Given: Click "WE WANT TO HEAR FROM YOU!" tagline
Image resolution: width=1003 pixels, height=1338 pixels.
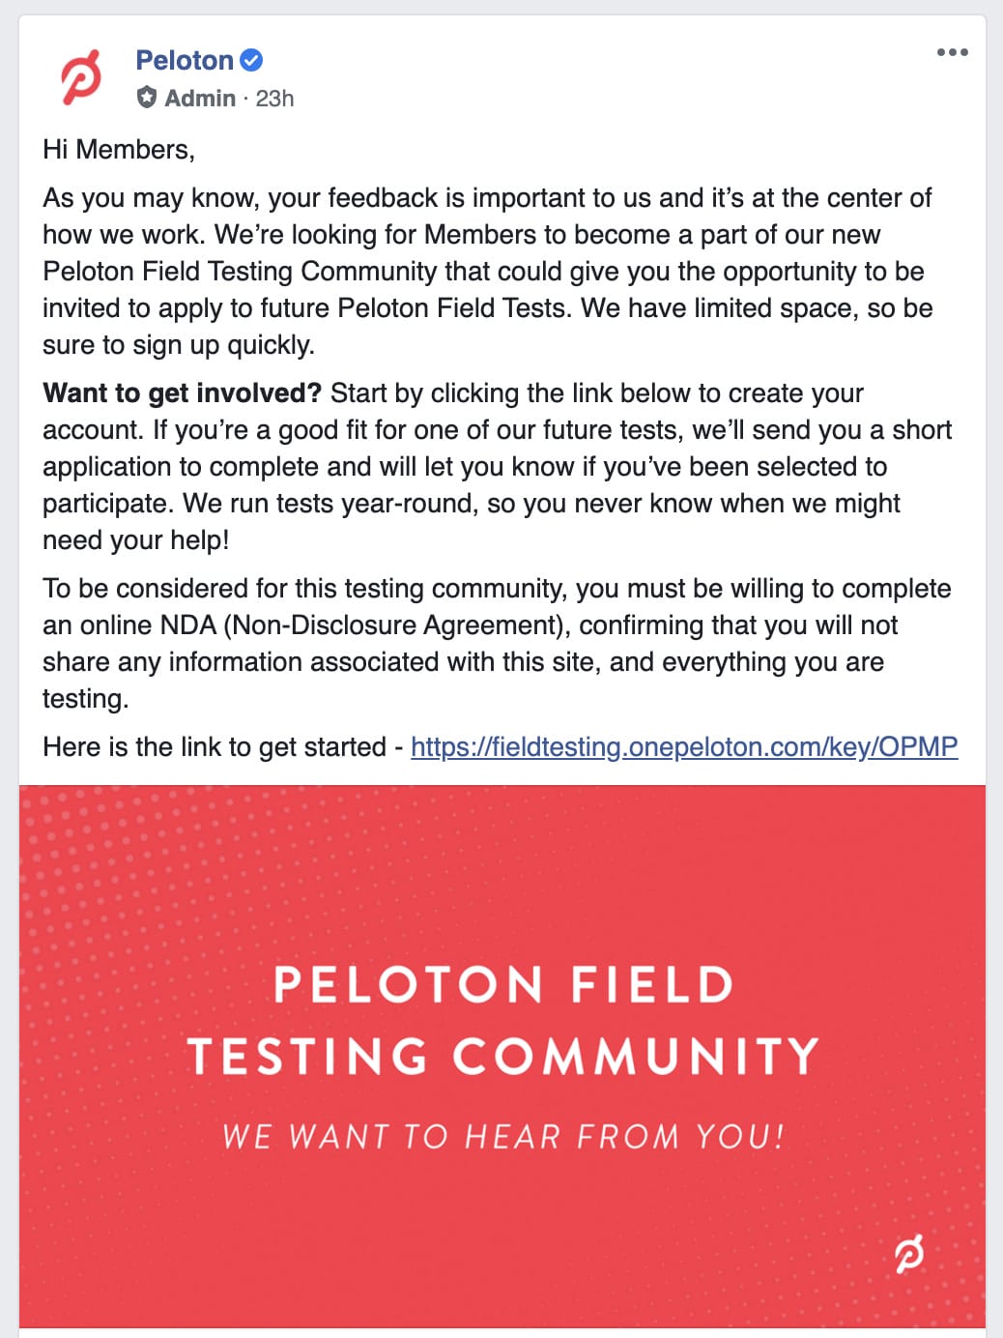Looking at the screenshot, I should (502, 1136).
